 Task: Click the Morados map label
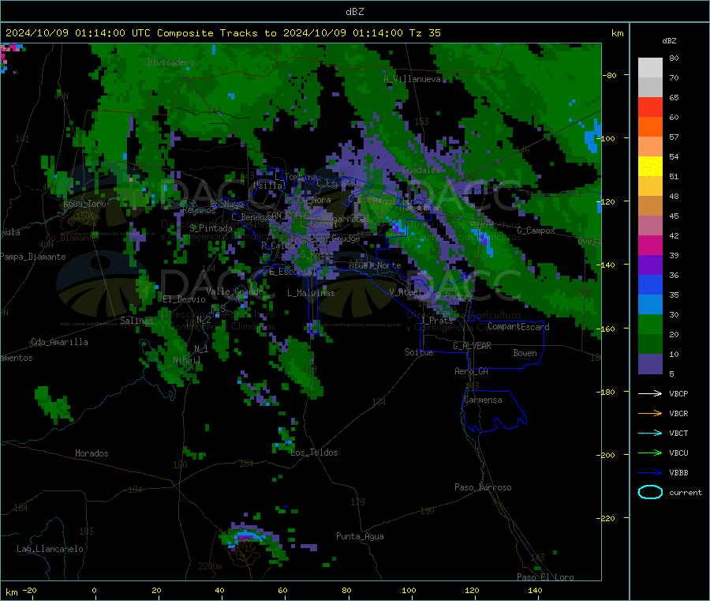tap(92, 453)
